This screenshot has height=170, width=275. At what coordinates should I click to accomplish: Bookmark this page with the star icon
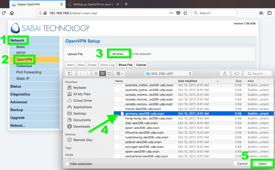coord(185,13)
